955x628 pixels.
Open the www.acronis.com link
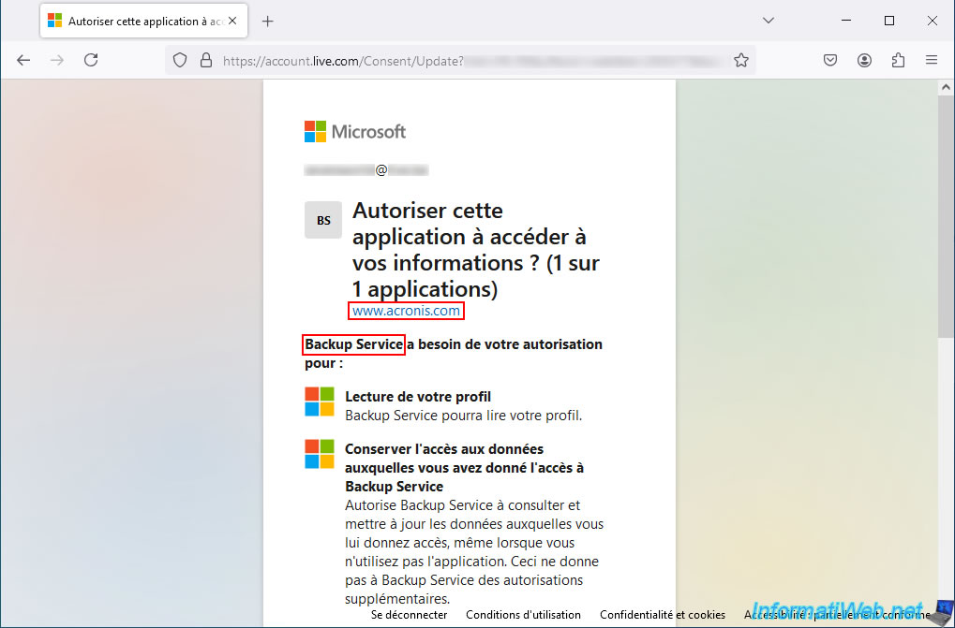coord(406,311)
